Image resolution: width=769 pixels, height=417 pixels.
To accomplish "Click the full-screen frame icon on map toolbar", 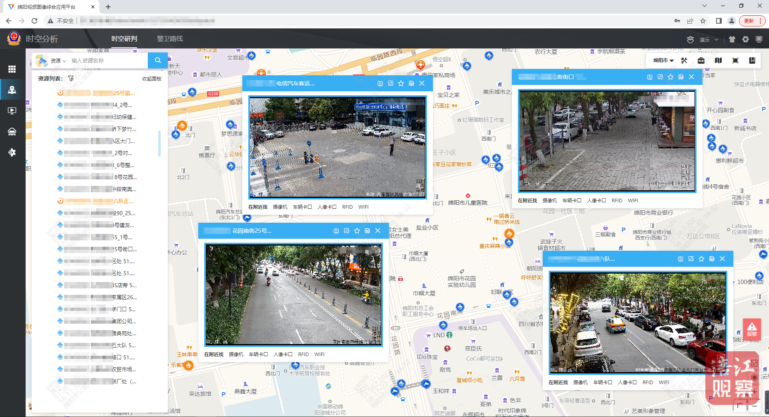I will point(735,60).
